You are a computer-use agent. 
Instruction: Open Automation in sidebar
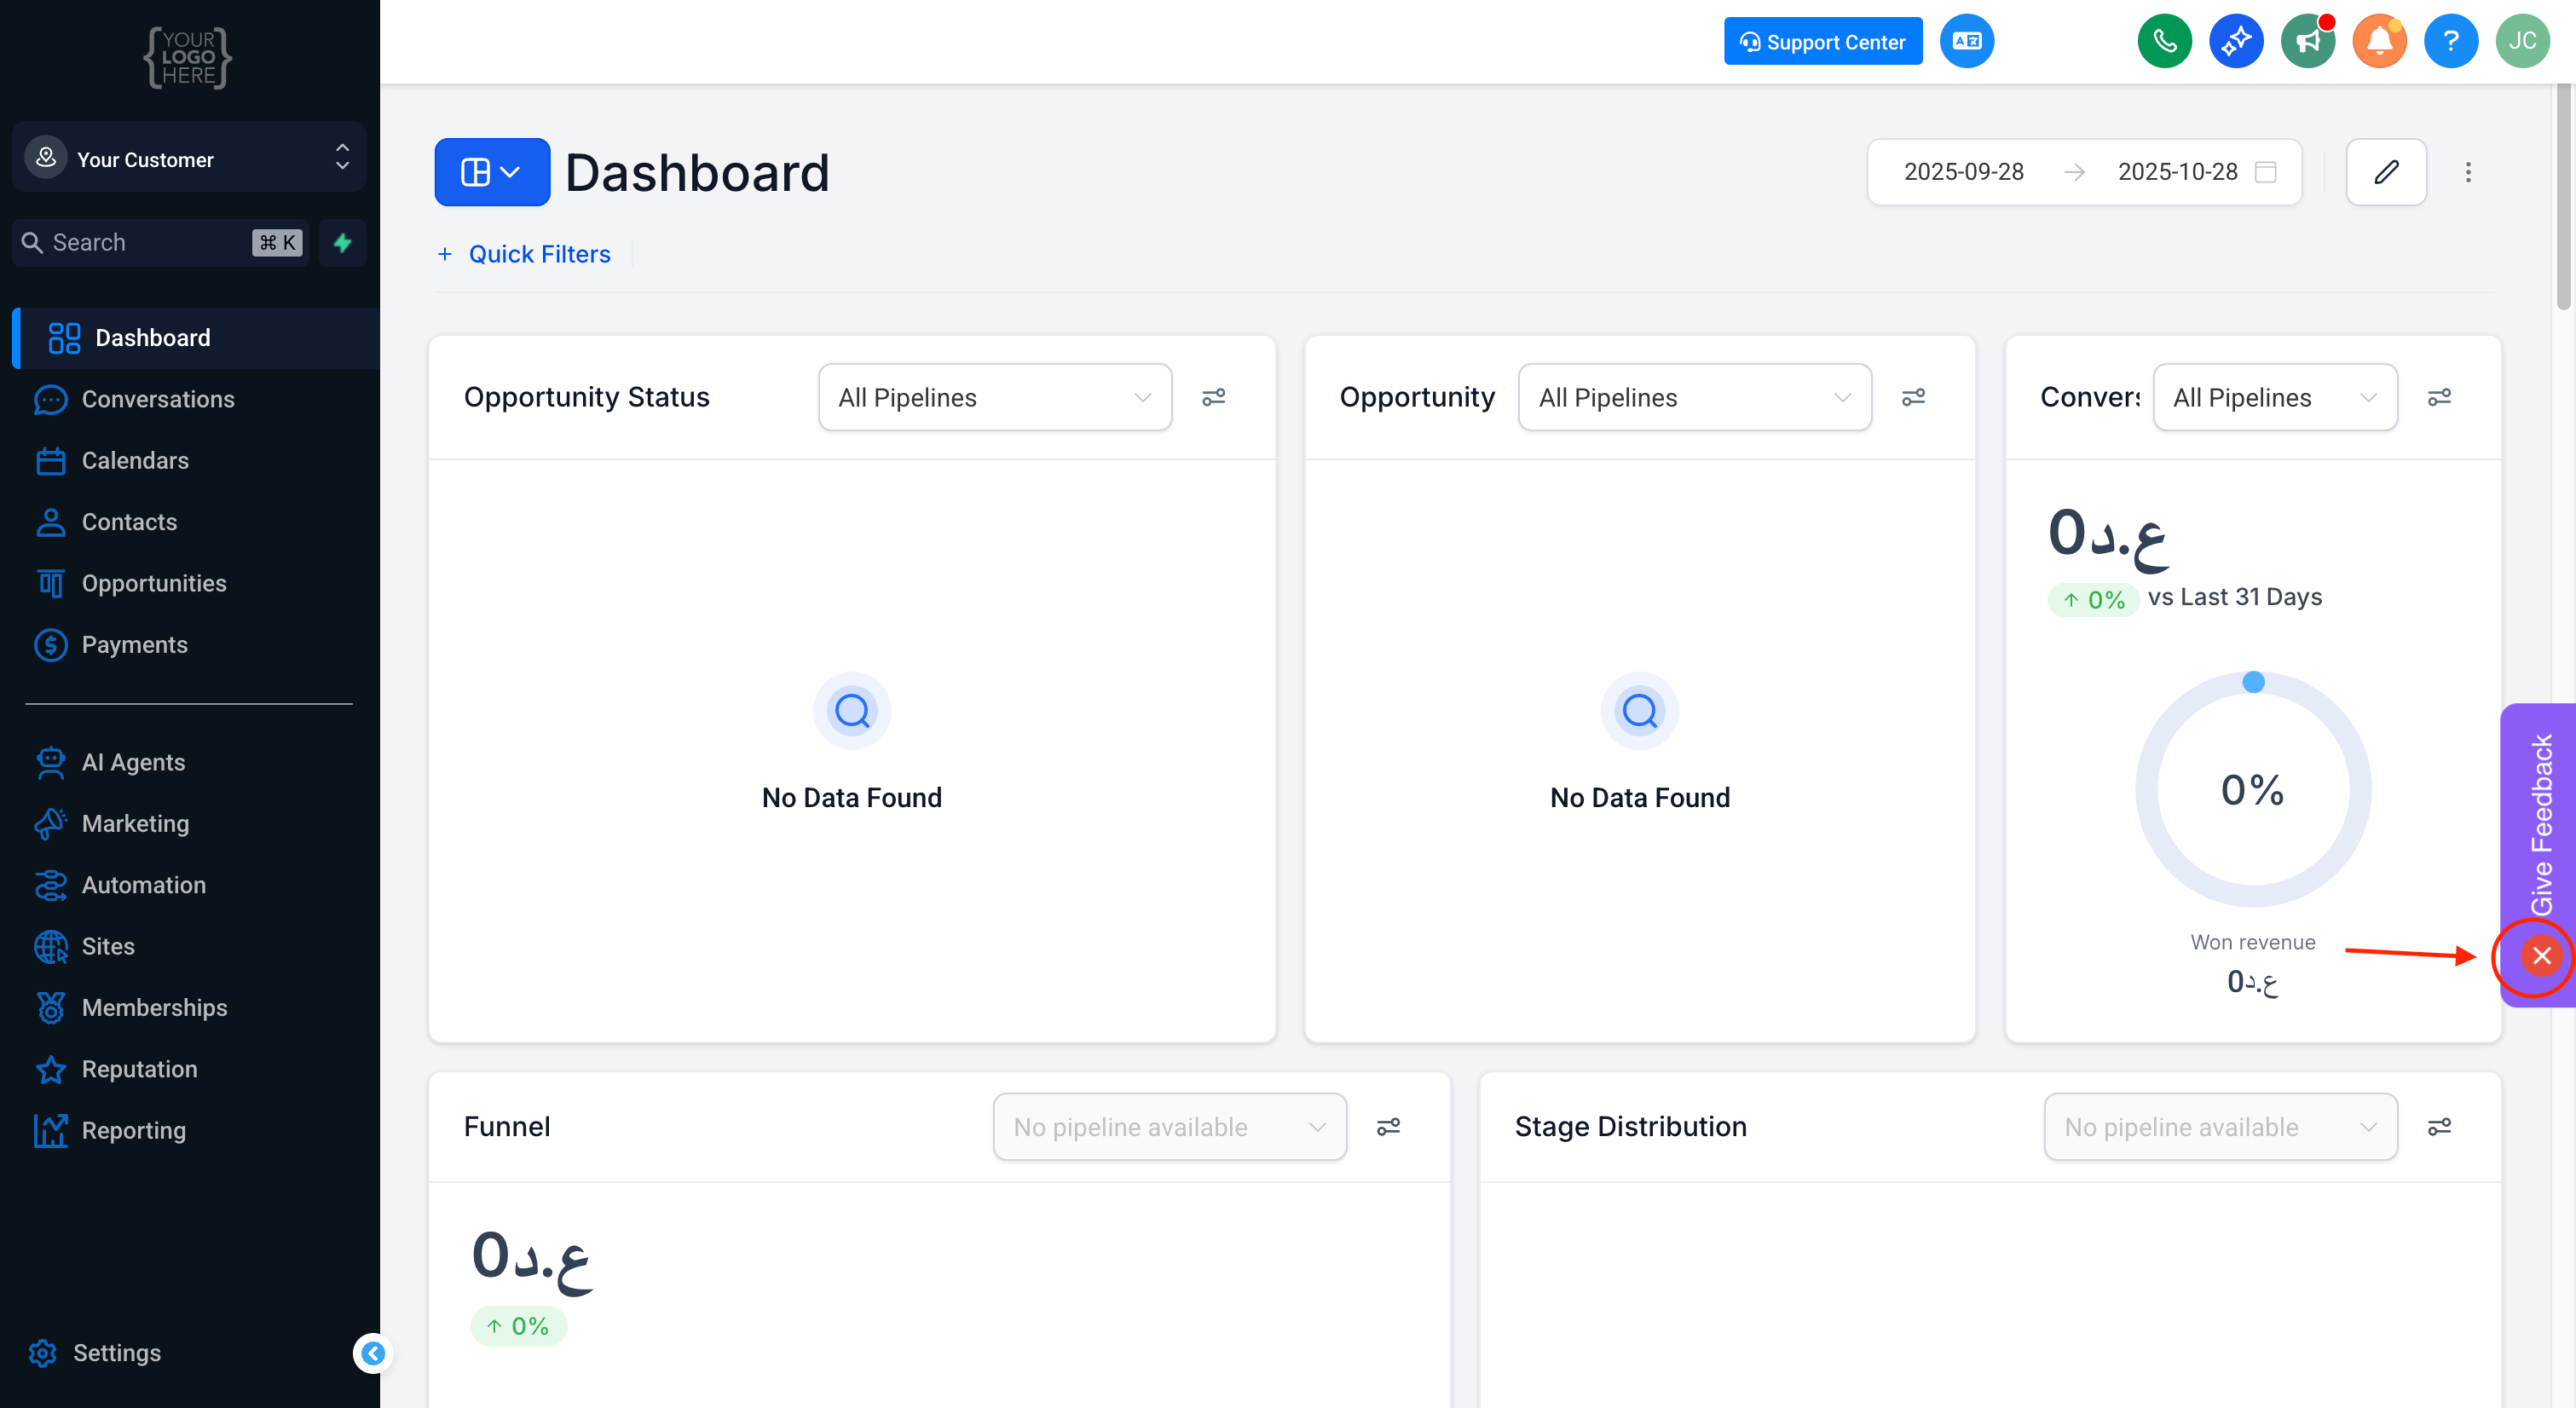143,885
